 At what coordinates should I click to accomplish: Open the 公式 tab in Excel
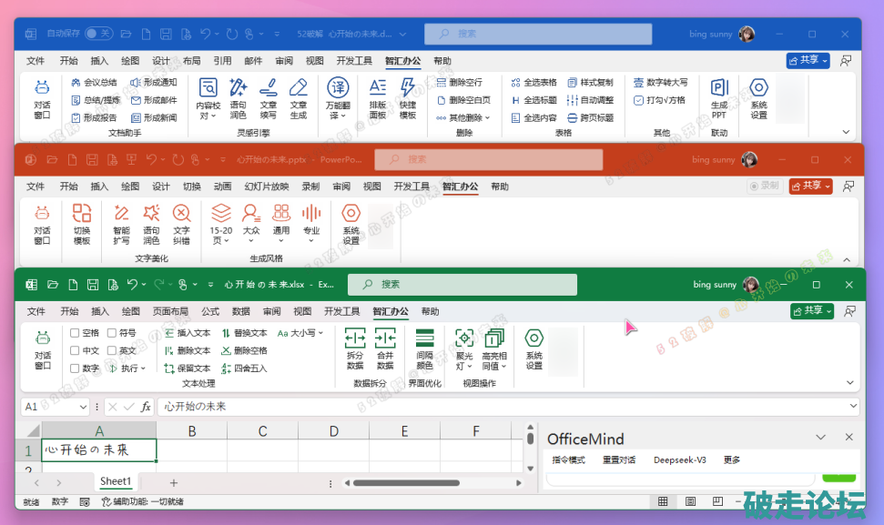click(x=210, y=311)
